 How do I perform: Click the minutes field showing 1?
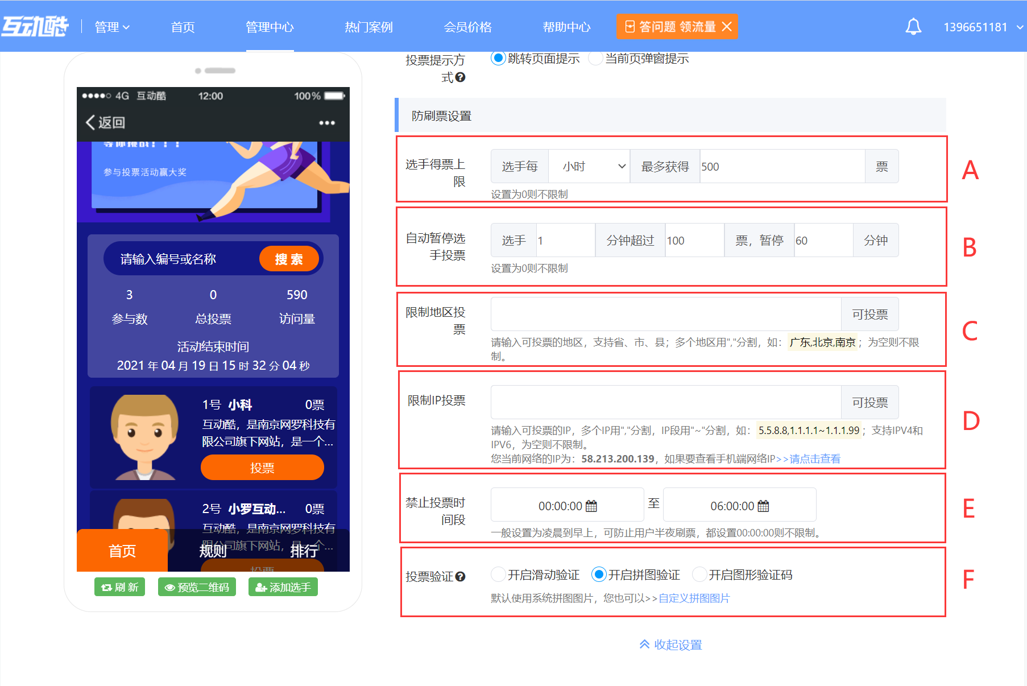(566, 240)
